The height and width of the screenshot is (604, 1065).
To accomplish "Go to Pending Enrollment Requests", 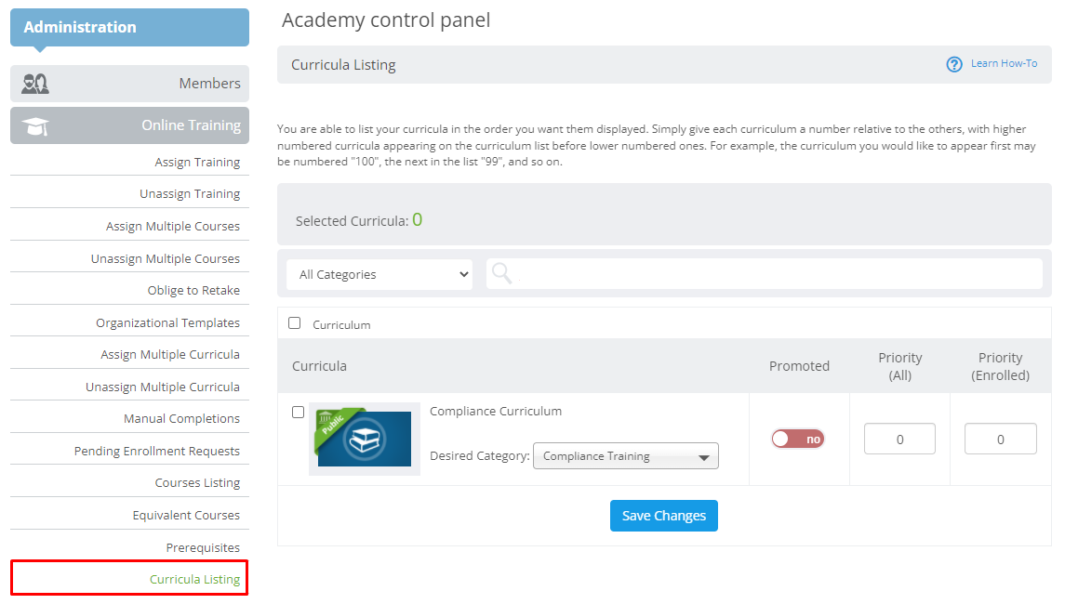I will click(157, 452).
